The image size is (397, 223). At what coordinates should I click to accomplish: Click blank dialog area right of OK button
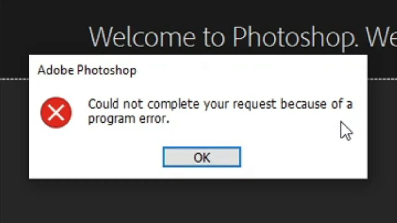[x=304, y=157]
